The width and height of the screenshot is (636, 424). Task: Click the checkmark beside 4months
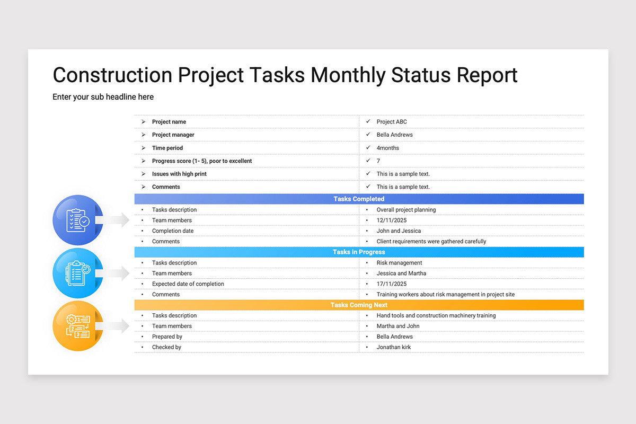[x=368, y=148]
